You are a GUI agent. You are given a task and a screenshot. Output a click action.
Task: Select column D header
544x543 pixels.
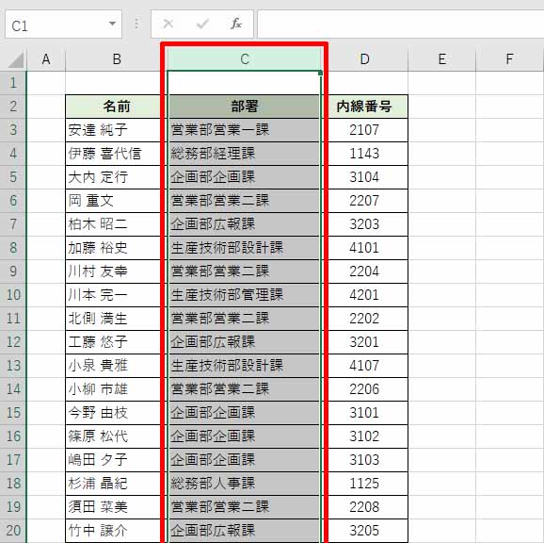(x=364, y=59)
